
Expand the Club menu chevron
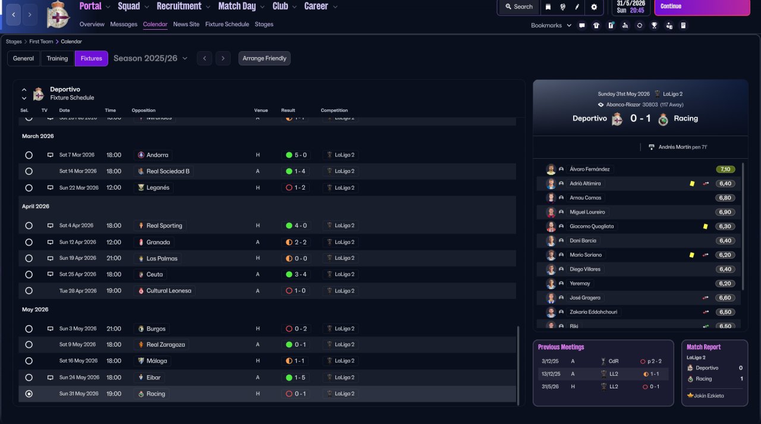click(294, 7)
